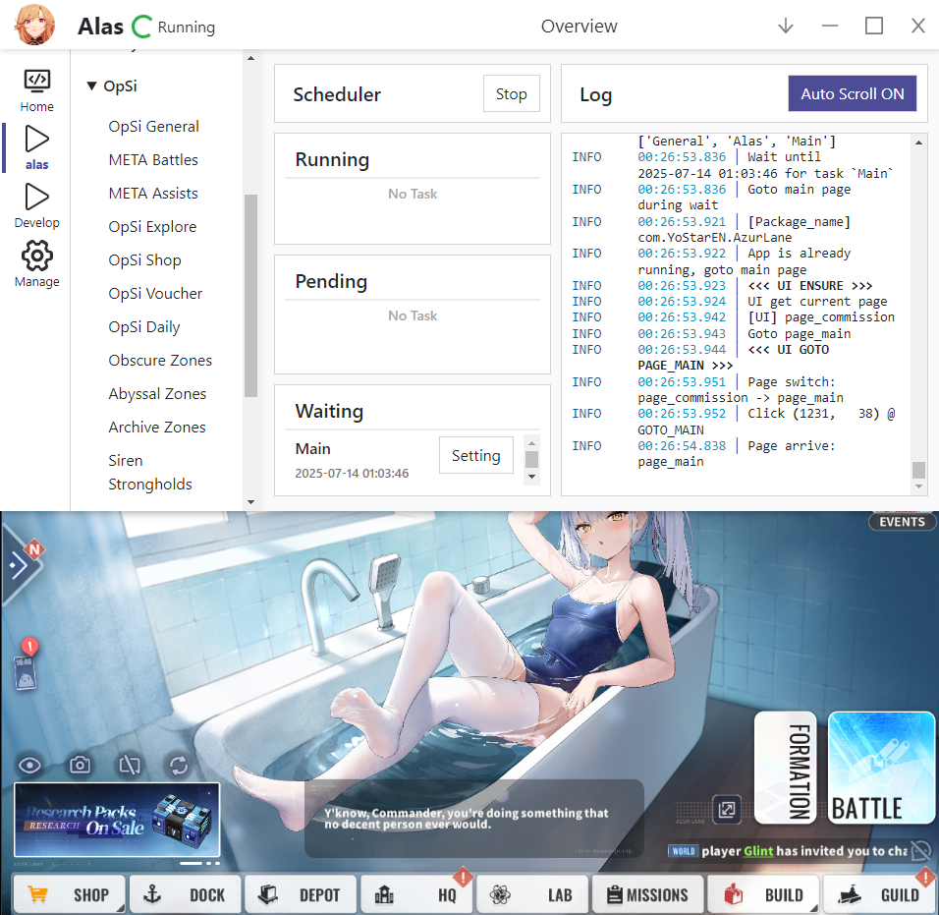Click the Main task name in Waiting
This screenshot has width=939, height=915.
tap(312, 449)
